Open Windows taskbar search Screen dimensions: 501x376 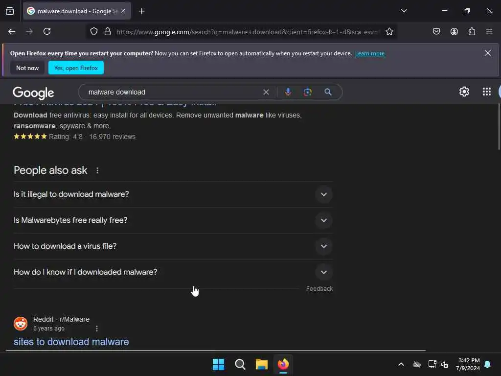[x=240, y=364]
